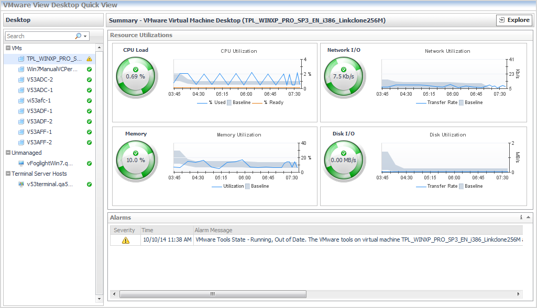Click in the desktop Search field

coord(39,36)
